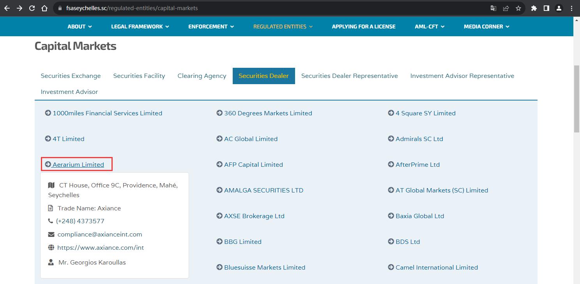
Task: Share this page using the share icon
Action: 506,8
